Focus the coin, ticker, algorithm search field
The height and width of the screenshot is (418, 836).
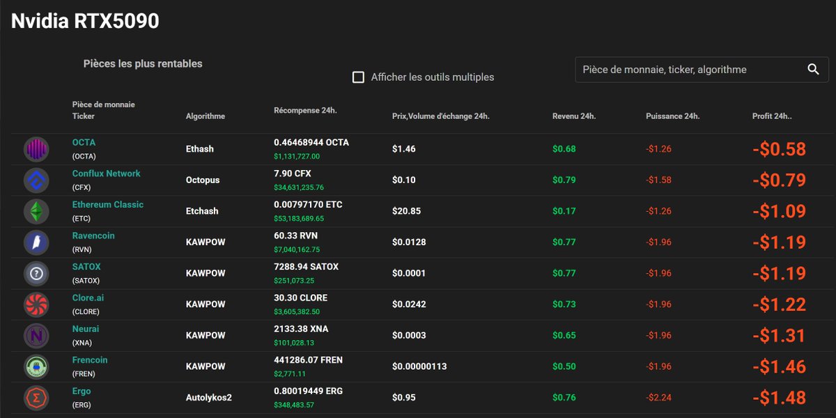[702, 70]
